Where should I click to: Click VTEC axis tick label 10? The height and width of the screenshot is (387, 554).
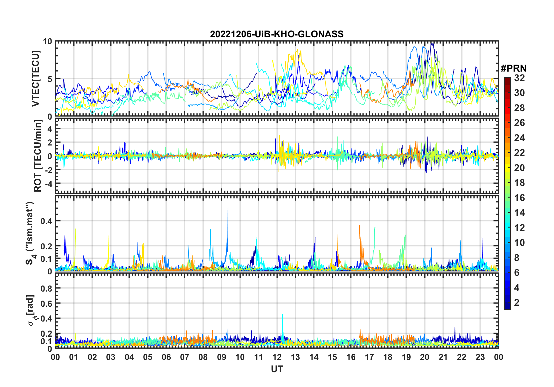47,42
